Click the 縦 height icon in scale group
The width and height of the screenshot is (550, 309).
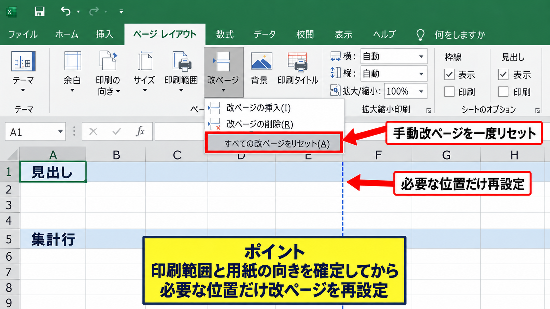coord(335,73)
